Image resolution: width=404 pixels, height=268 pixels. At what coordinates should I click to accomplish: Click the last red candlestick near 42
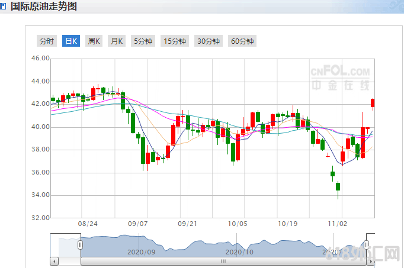click(x=373, y=103)
